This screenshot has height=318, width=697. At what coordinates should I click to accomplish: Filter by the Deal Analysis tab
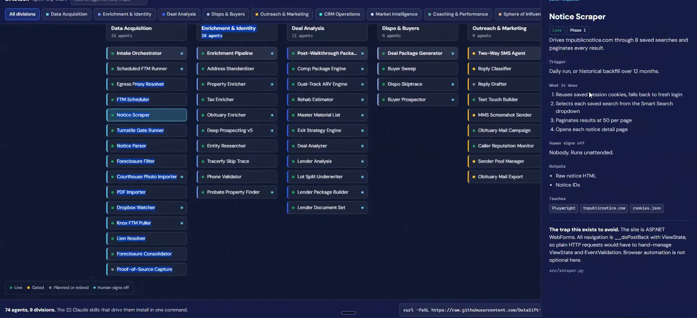click(x=179, y=14)
